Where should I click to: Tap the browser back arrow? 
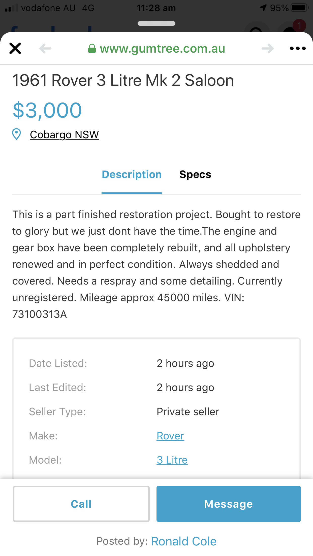45,48
